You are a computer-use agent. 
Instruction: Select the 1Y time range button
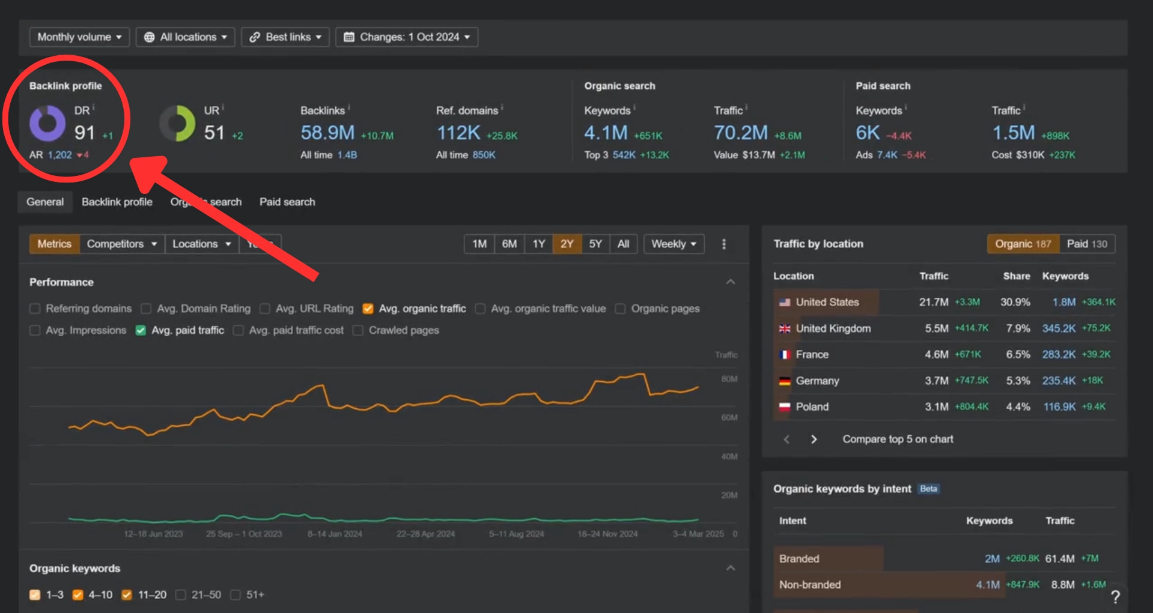click(x=538, y=244)
